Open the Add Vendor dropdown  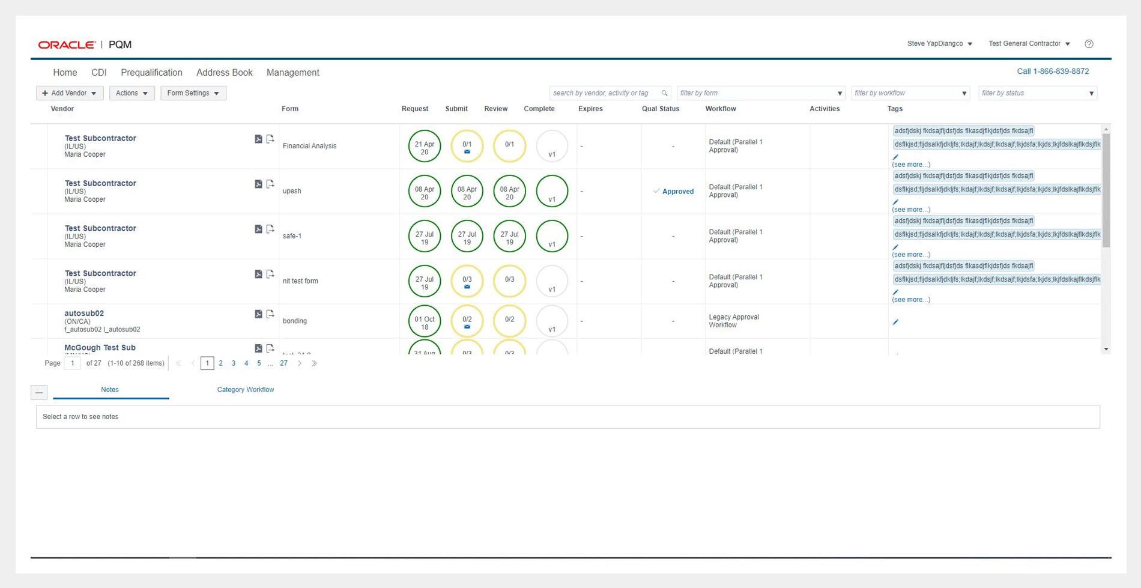click(x=70, y=93)
